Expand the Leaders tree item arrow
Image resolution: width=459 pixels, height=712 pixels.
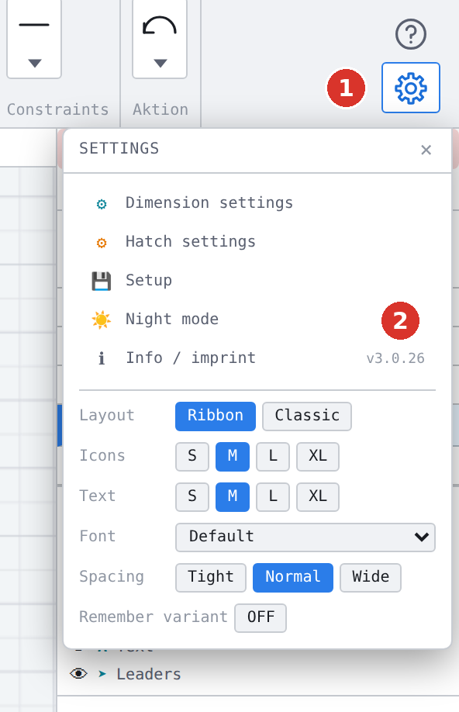pyautogui.click(x=102, y=674)
